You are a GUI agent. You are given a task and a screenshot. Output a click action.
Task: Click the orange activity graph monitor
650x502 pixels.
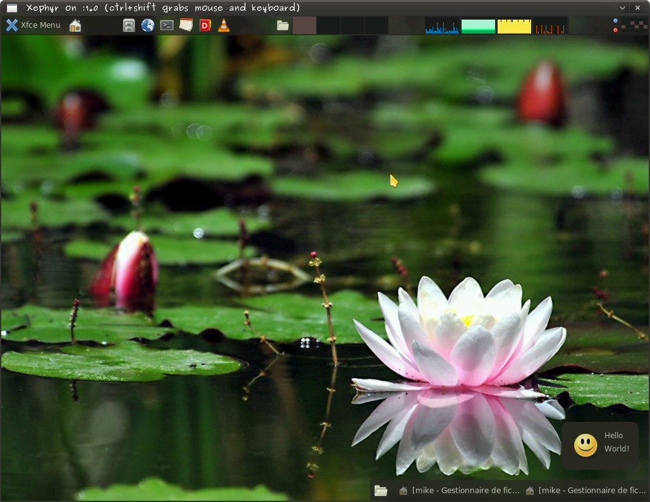click(x=550, y=26)
